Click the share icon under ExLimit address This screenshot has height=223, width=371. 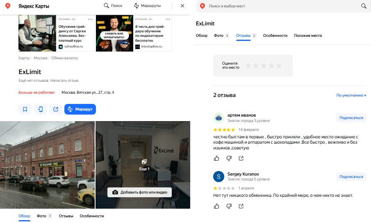[x=56, y=109]
